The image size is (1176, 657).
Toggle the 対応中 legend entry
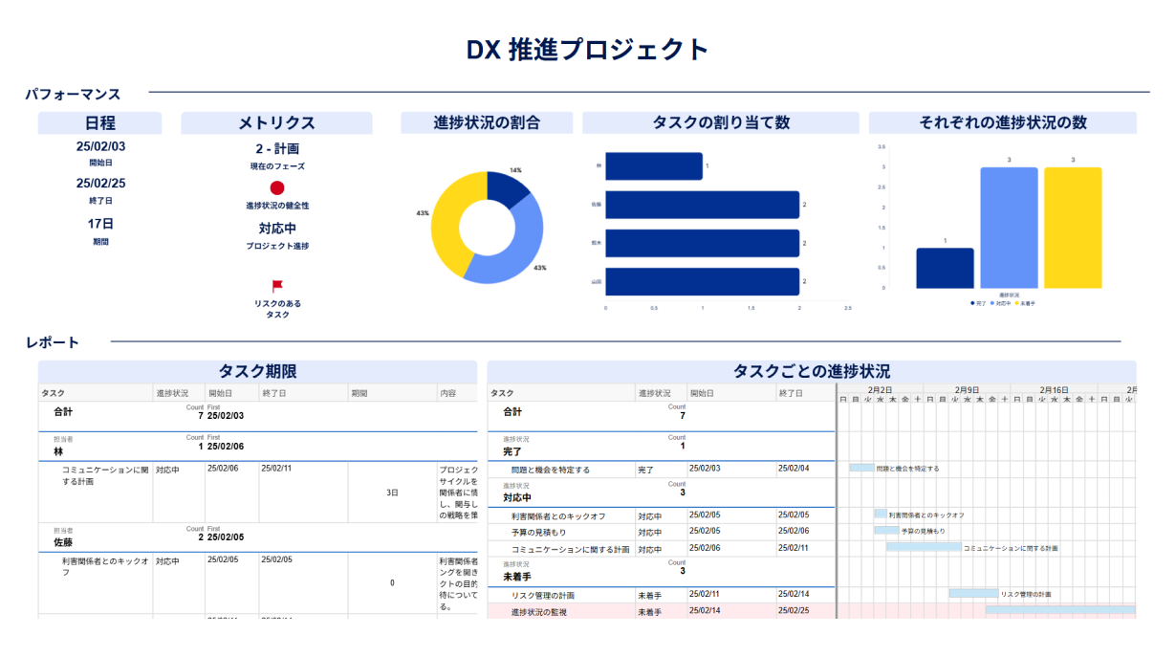pyautogui.click(x=1000, y=303)
